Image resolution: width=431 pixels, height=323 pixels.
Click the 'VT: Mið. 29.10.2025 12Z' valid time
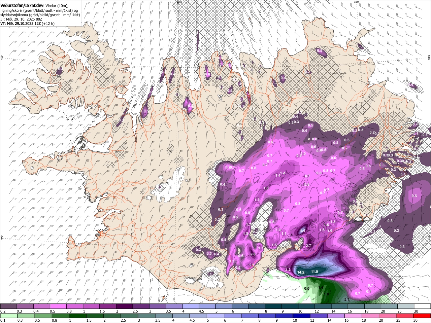pyautogui.click(x=20, y=24)
